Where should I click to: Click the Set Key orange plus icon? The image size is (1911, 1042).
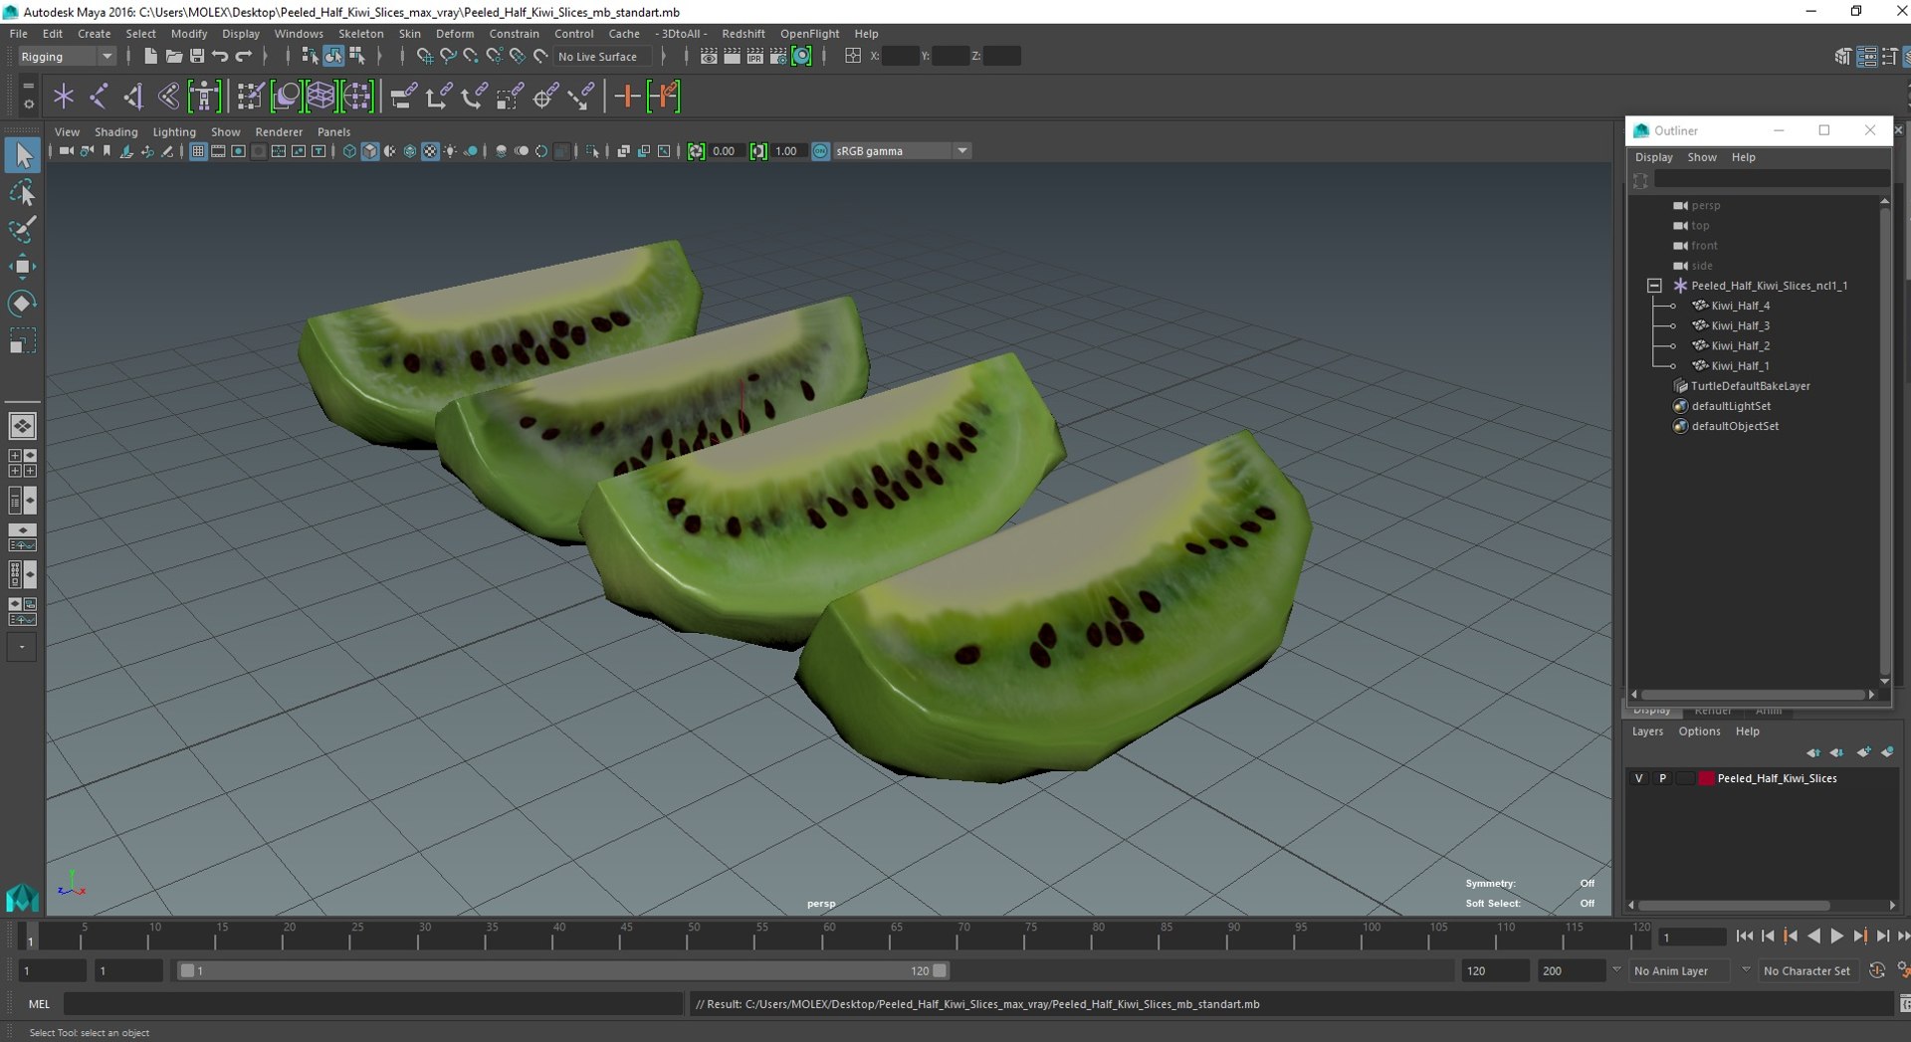point(627,97)
